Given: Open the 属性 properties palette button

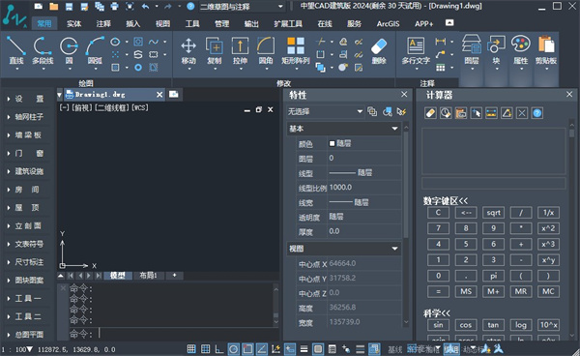Looking at the screenshot, I should (521, 50).
